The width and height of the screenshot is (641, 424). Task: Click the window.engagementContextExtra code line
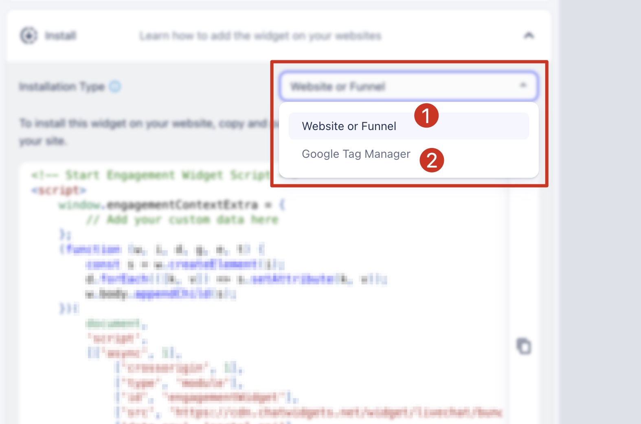[171, 205]
